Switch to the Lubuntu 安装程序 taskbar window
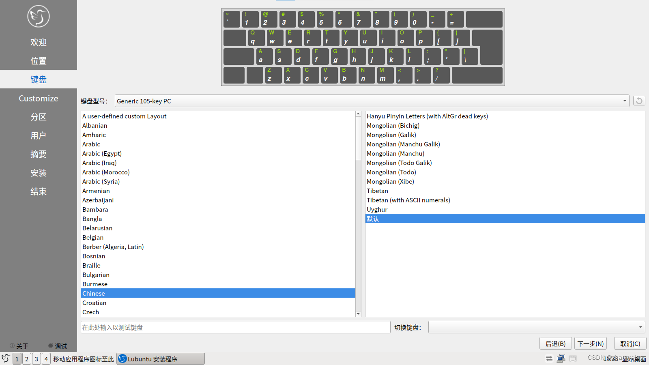 pyautogui.click(x=161, y=359)
